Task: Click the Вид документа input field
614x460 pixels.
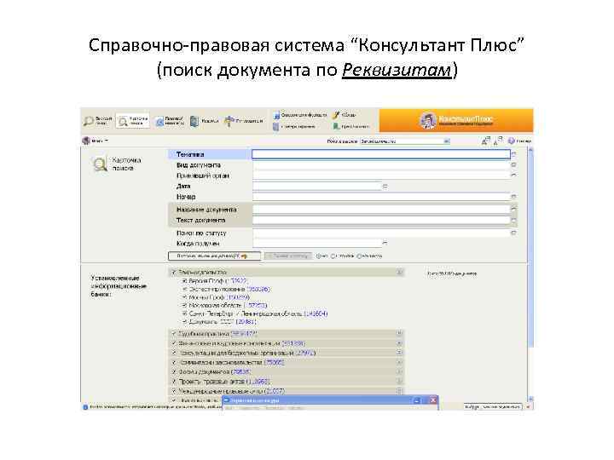Action: (x=381, y=165)
